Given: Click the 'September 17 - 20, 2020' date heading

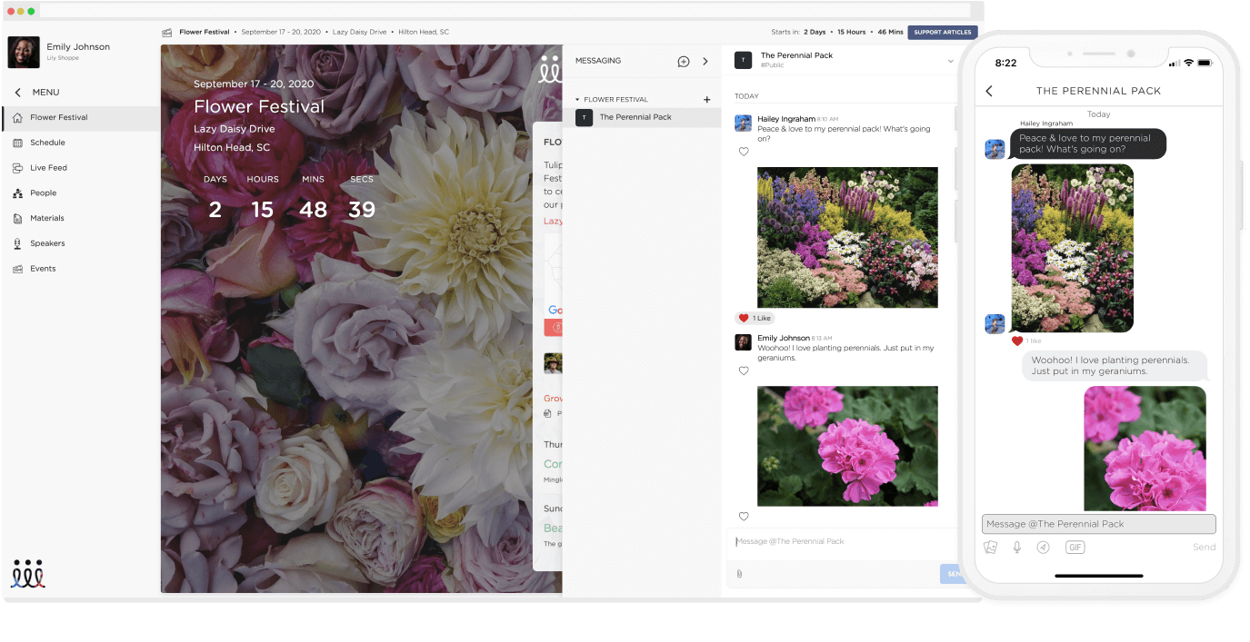Looking at the screenshot, I should (x=254, y=84).
